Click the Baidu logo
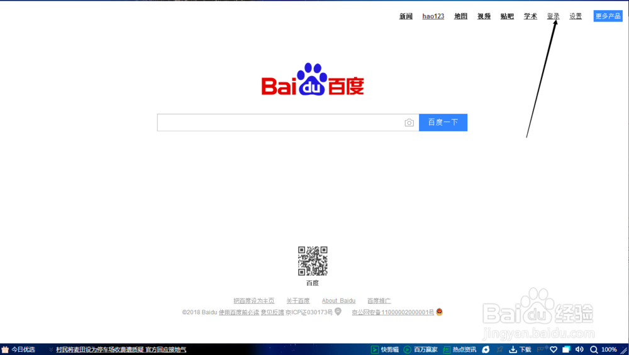 point(313,79)
